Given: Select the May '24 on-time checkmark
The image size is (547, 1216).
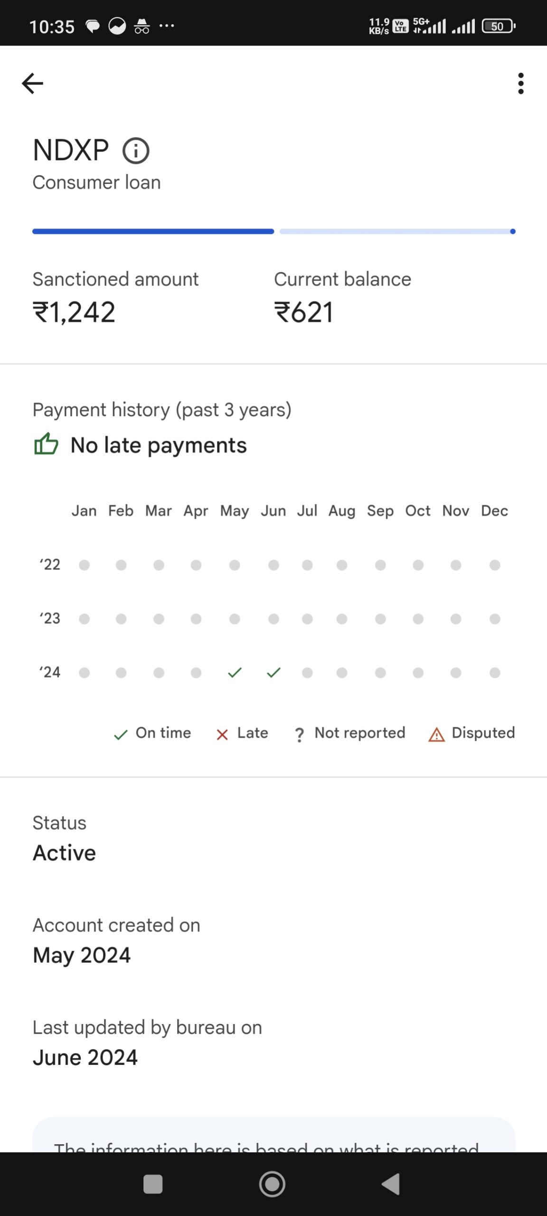Looking at the screenshot, I should pos(235,673).
